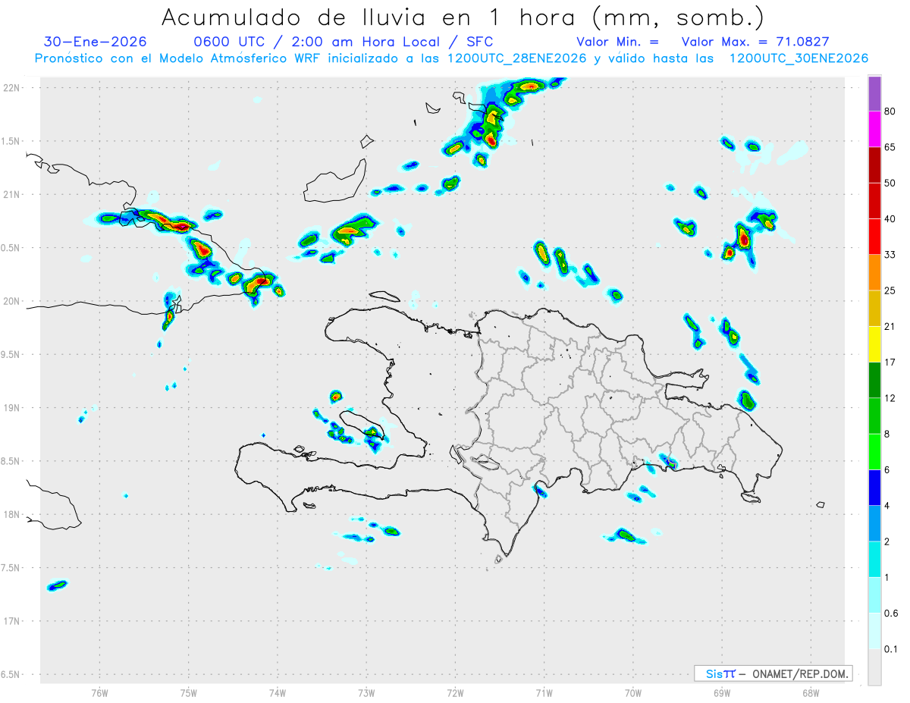910x703 pixels.
Task: Select the purple legend swatch above 80
Action: (874, 93)
